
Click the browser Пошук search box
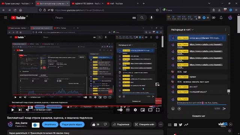(x=186, y=10)
